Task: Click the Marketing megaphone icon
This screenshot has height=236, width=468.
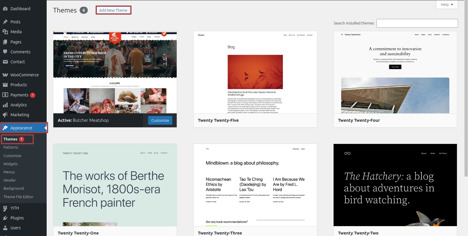Action: tap(5, 115)
